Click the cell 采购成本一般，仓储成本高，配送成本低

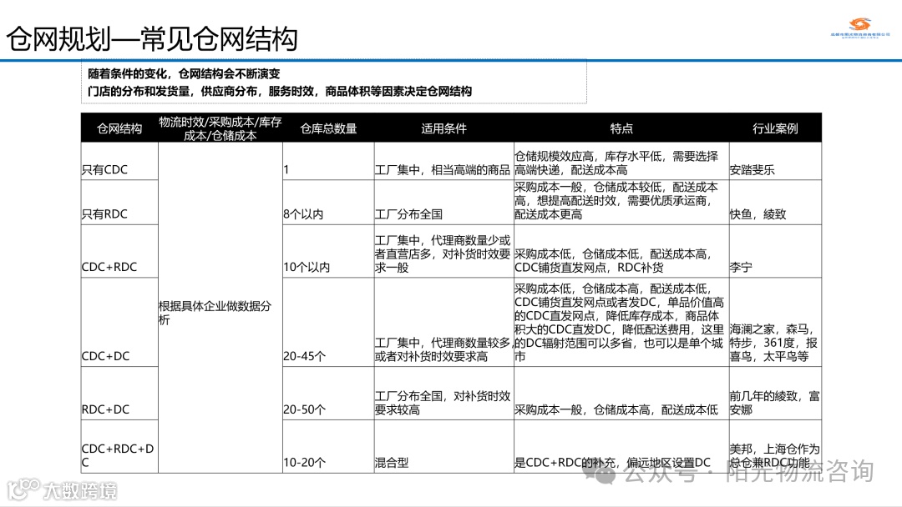[x=621, y=394]
